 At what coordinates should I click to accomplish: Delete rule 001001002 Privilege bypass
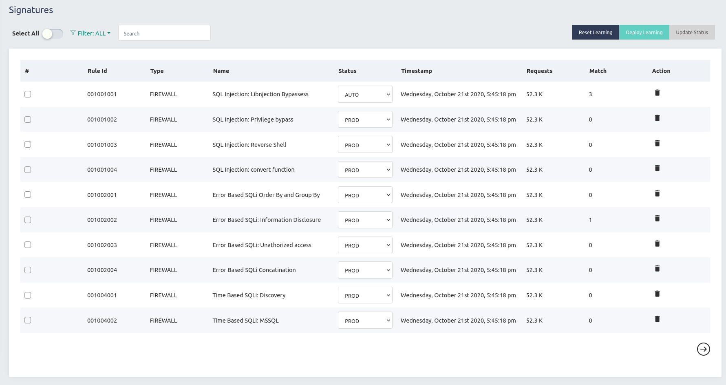657,118
